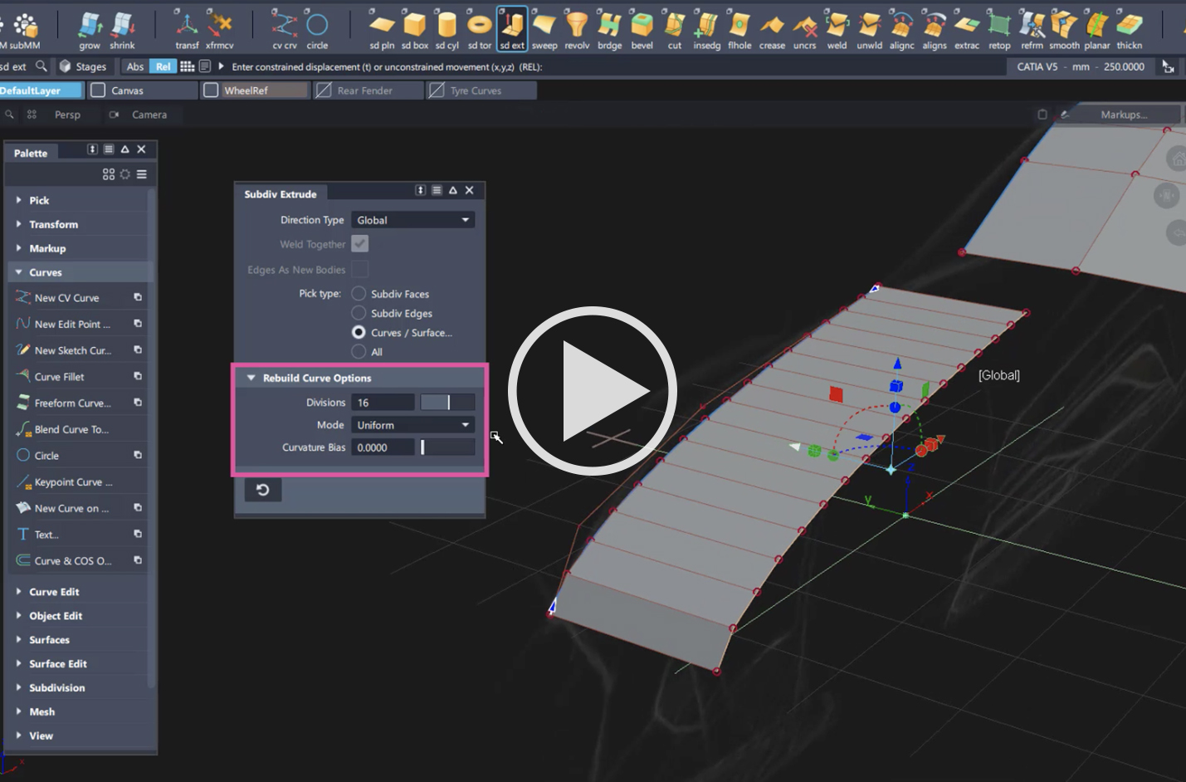Select the weld tool
This screenshot has height=782, width=1186.
pos(837,27)
